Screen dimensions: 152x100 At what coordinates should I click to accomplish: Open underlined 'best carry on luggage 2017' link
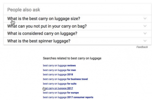tap(58, 88)
